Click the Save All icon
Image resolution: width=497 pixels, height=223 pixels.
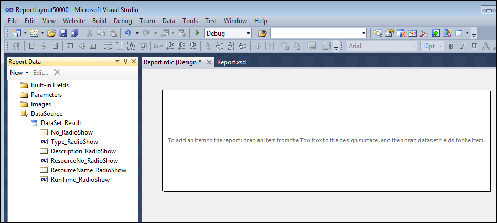[x=74, y=33]
